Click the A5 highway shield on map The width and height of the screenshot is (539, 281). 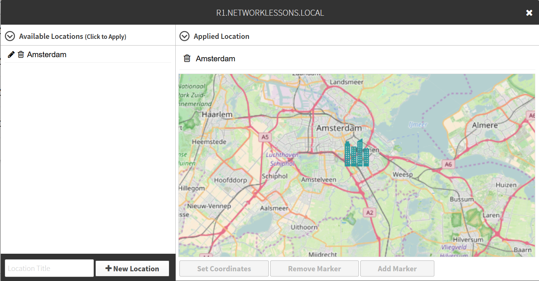pyautogui.click(x=265, y=137)
